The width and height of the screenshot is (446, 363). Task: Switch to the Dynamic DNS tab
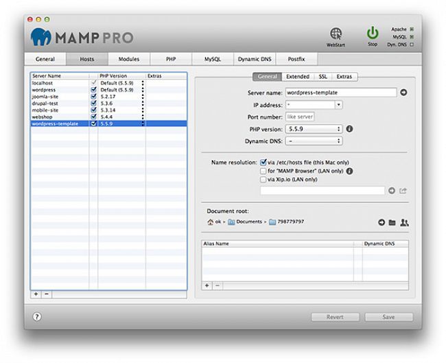coord(255,59)
